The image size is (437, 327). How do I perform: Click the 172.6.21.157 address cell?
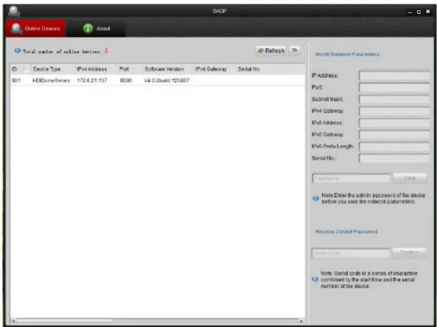pyautogui.click(x=92, y=81)
